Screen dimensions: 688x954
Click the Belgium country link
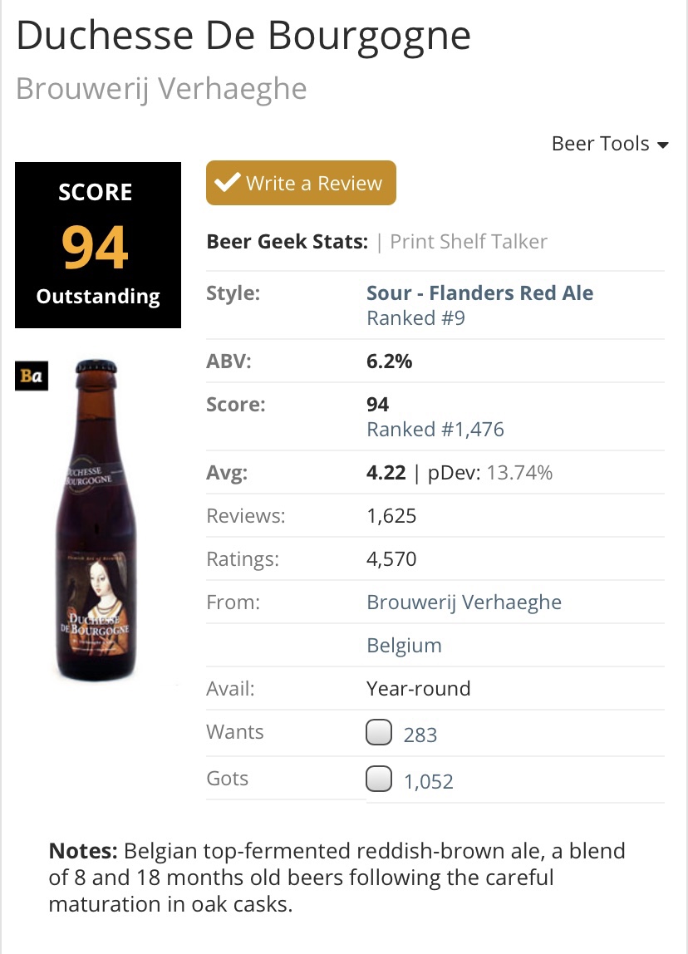point(404,646)
